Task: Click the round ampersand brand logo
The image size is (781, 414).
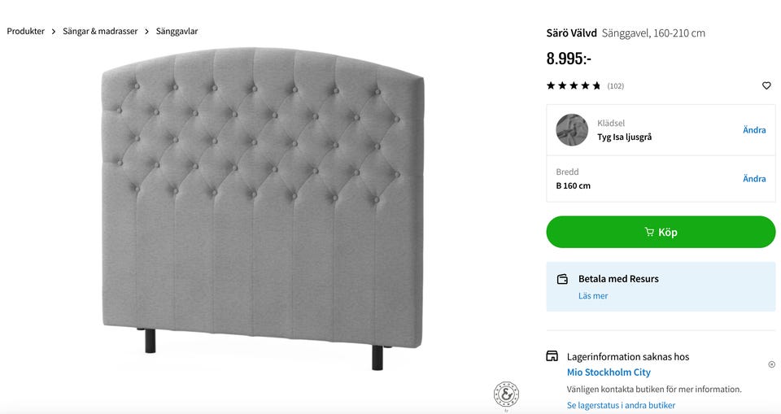Action: [x=506, y=394]
